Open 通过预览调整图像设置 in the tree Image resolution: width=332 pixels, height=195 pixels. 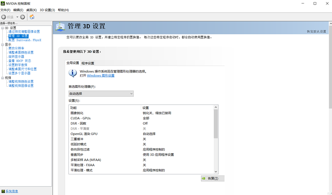pos(24,32)
